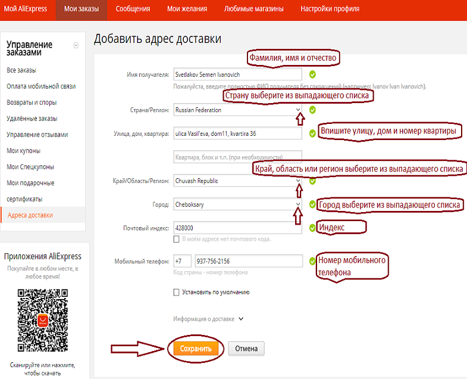The image size is (467, 379).
Task: Open Оплата мобильной связи link
Action: tap(41, 86)
